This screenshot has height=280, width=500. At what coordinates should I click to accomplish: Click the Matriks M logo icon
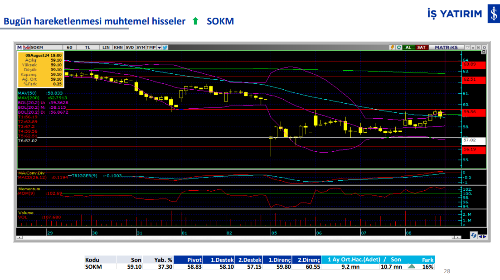[x=19, y=47]
